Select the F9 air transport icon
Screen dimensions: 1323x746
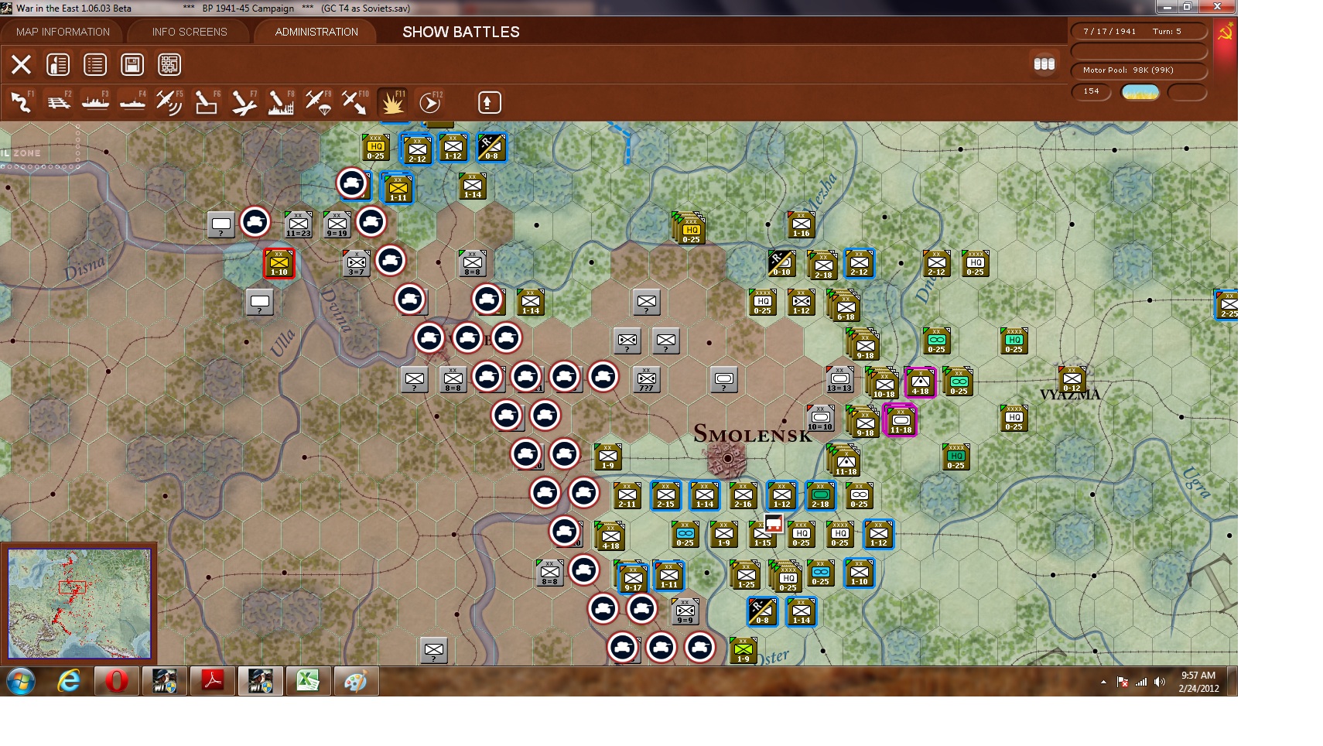click(318, 102)
